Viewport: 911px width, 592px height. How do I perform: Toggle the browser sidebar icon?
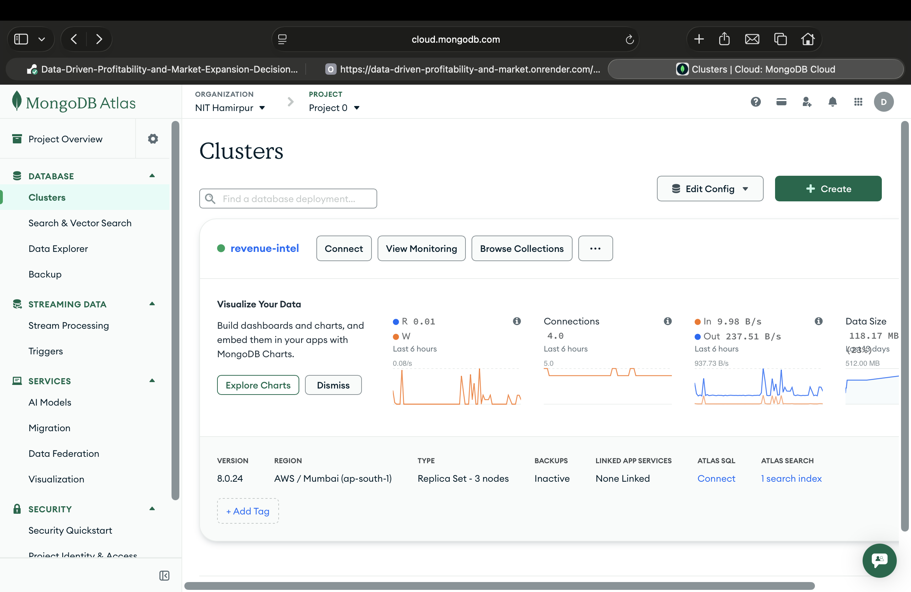point(21,39)
